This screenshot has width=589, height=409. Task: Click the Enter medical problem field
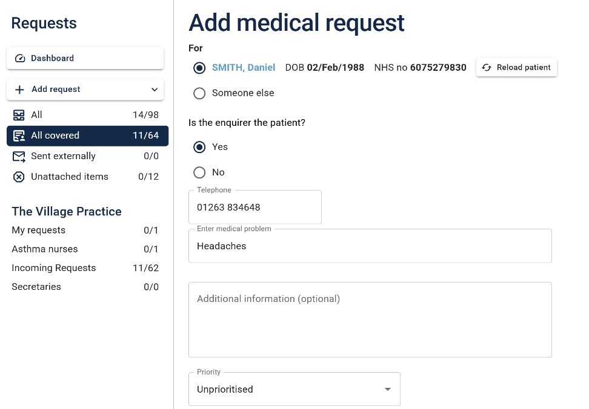[x=370, y=246]
